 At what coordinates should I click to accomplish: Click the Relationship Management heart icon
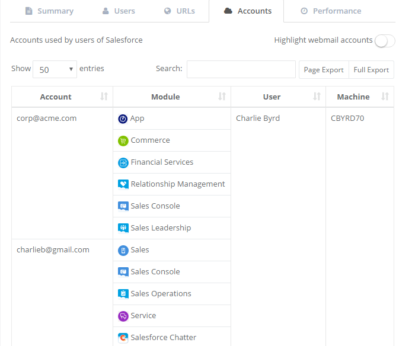tap(123, 184)
